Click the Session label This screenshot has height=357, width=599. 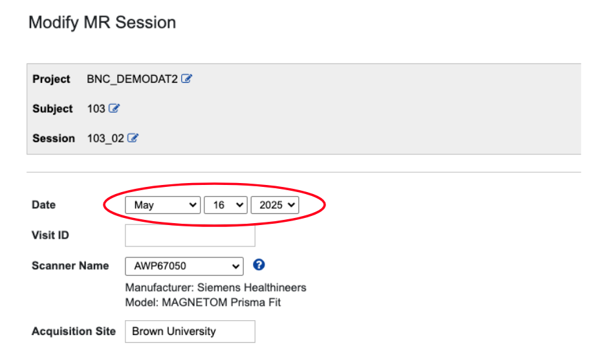click(x=54, y=138)
